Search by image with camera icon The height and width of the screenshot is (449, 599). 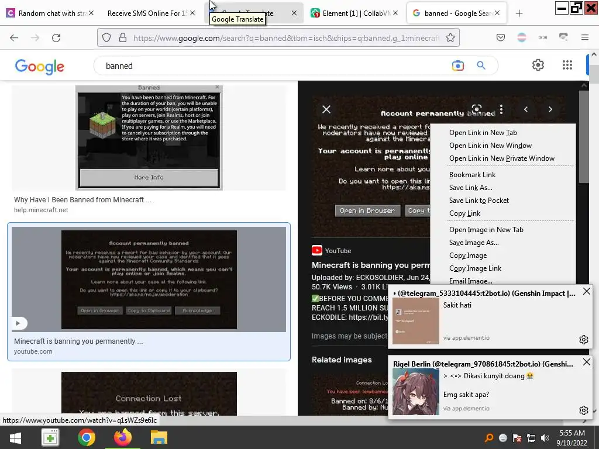(457, 65)
